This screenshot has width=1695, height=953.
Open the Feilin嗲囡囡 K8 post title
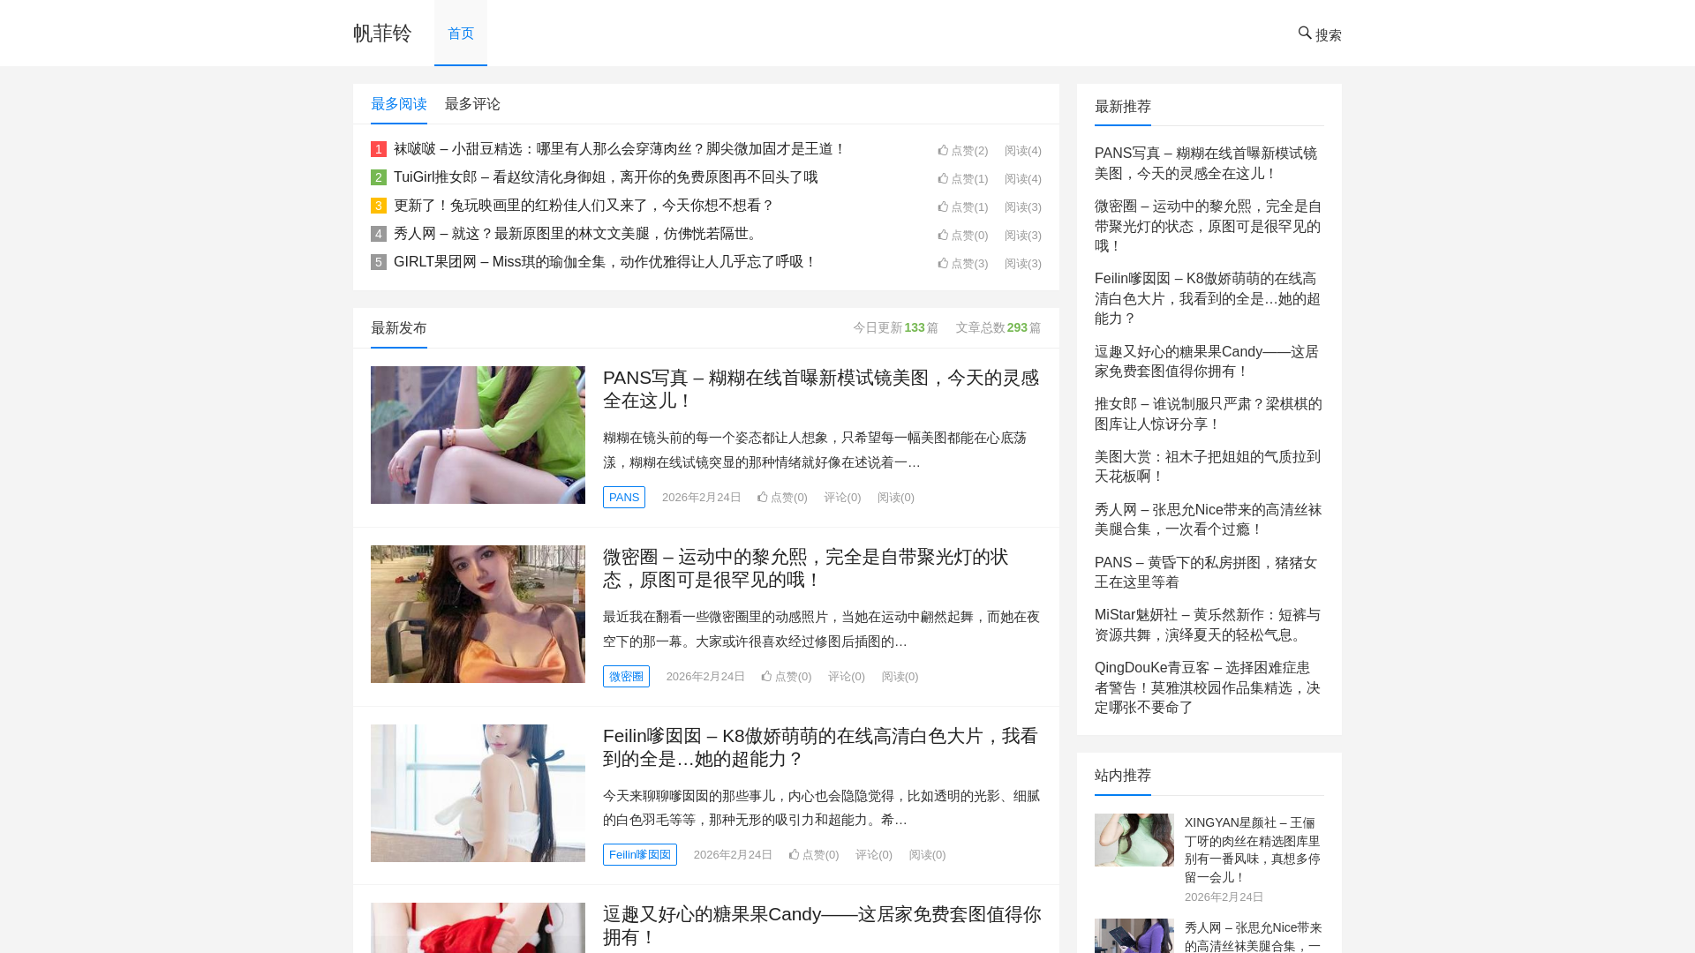coord(820,747)
